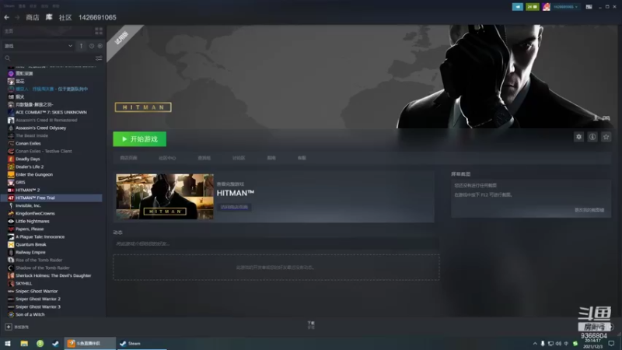Select Shadow of the Tomb Raider
The width and height of the screenshot is (622, 350).
click(43, 268)
